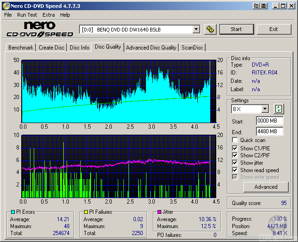Click the cyan PI Errors color swatch
This screenshot has width=298, height=242.
click(12, 212)
